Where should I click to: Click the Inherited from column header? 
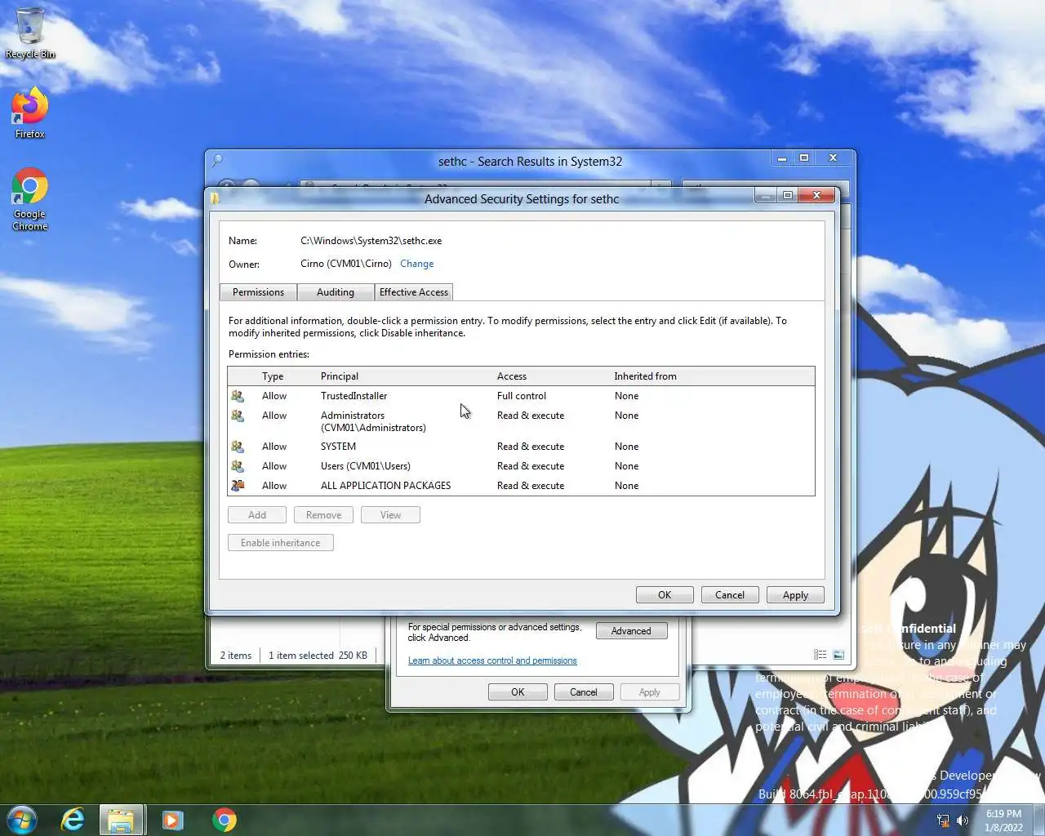[x=645, y=376]
